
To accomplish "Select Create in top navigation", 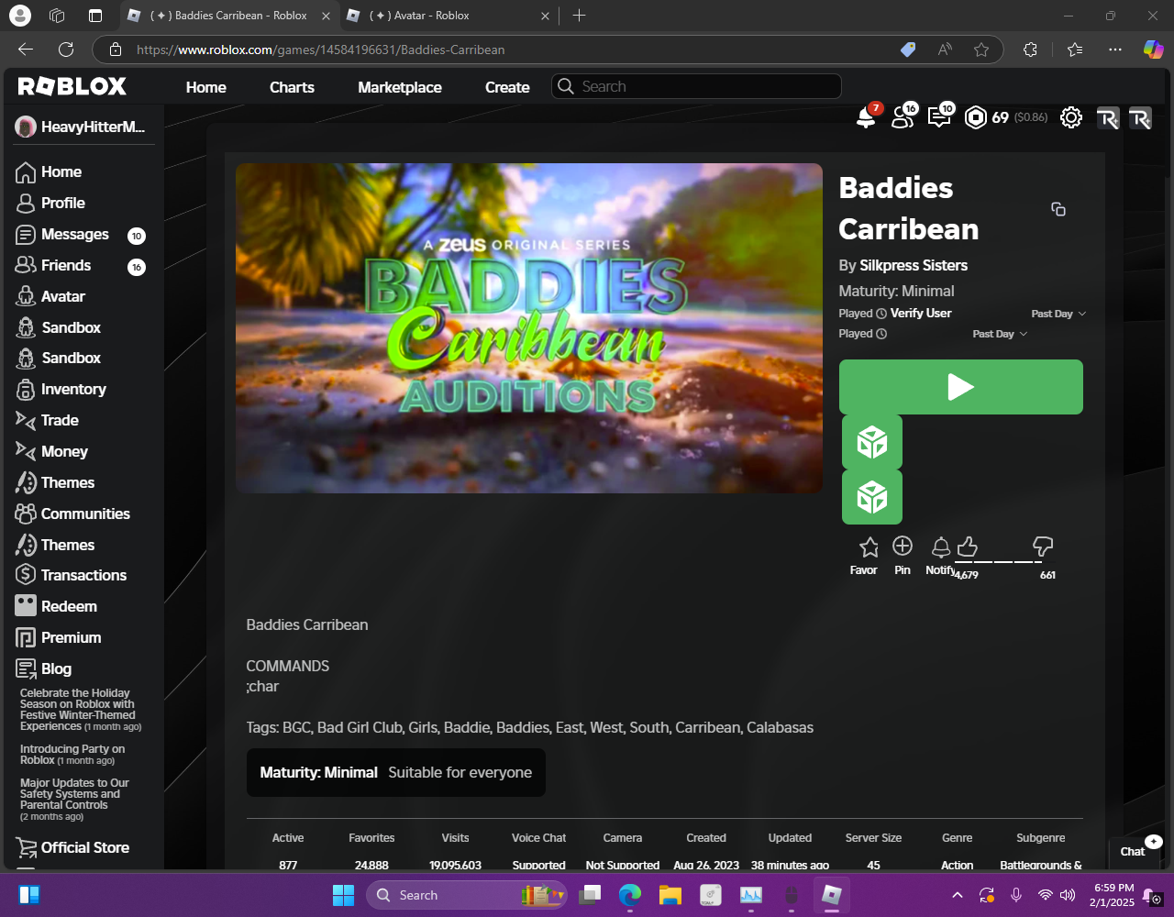I will 507,88.
